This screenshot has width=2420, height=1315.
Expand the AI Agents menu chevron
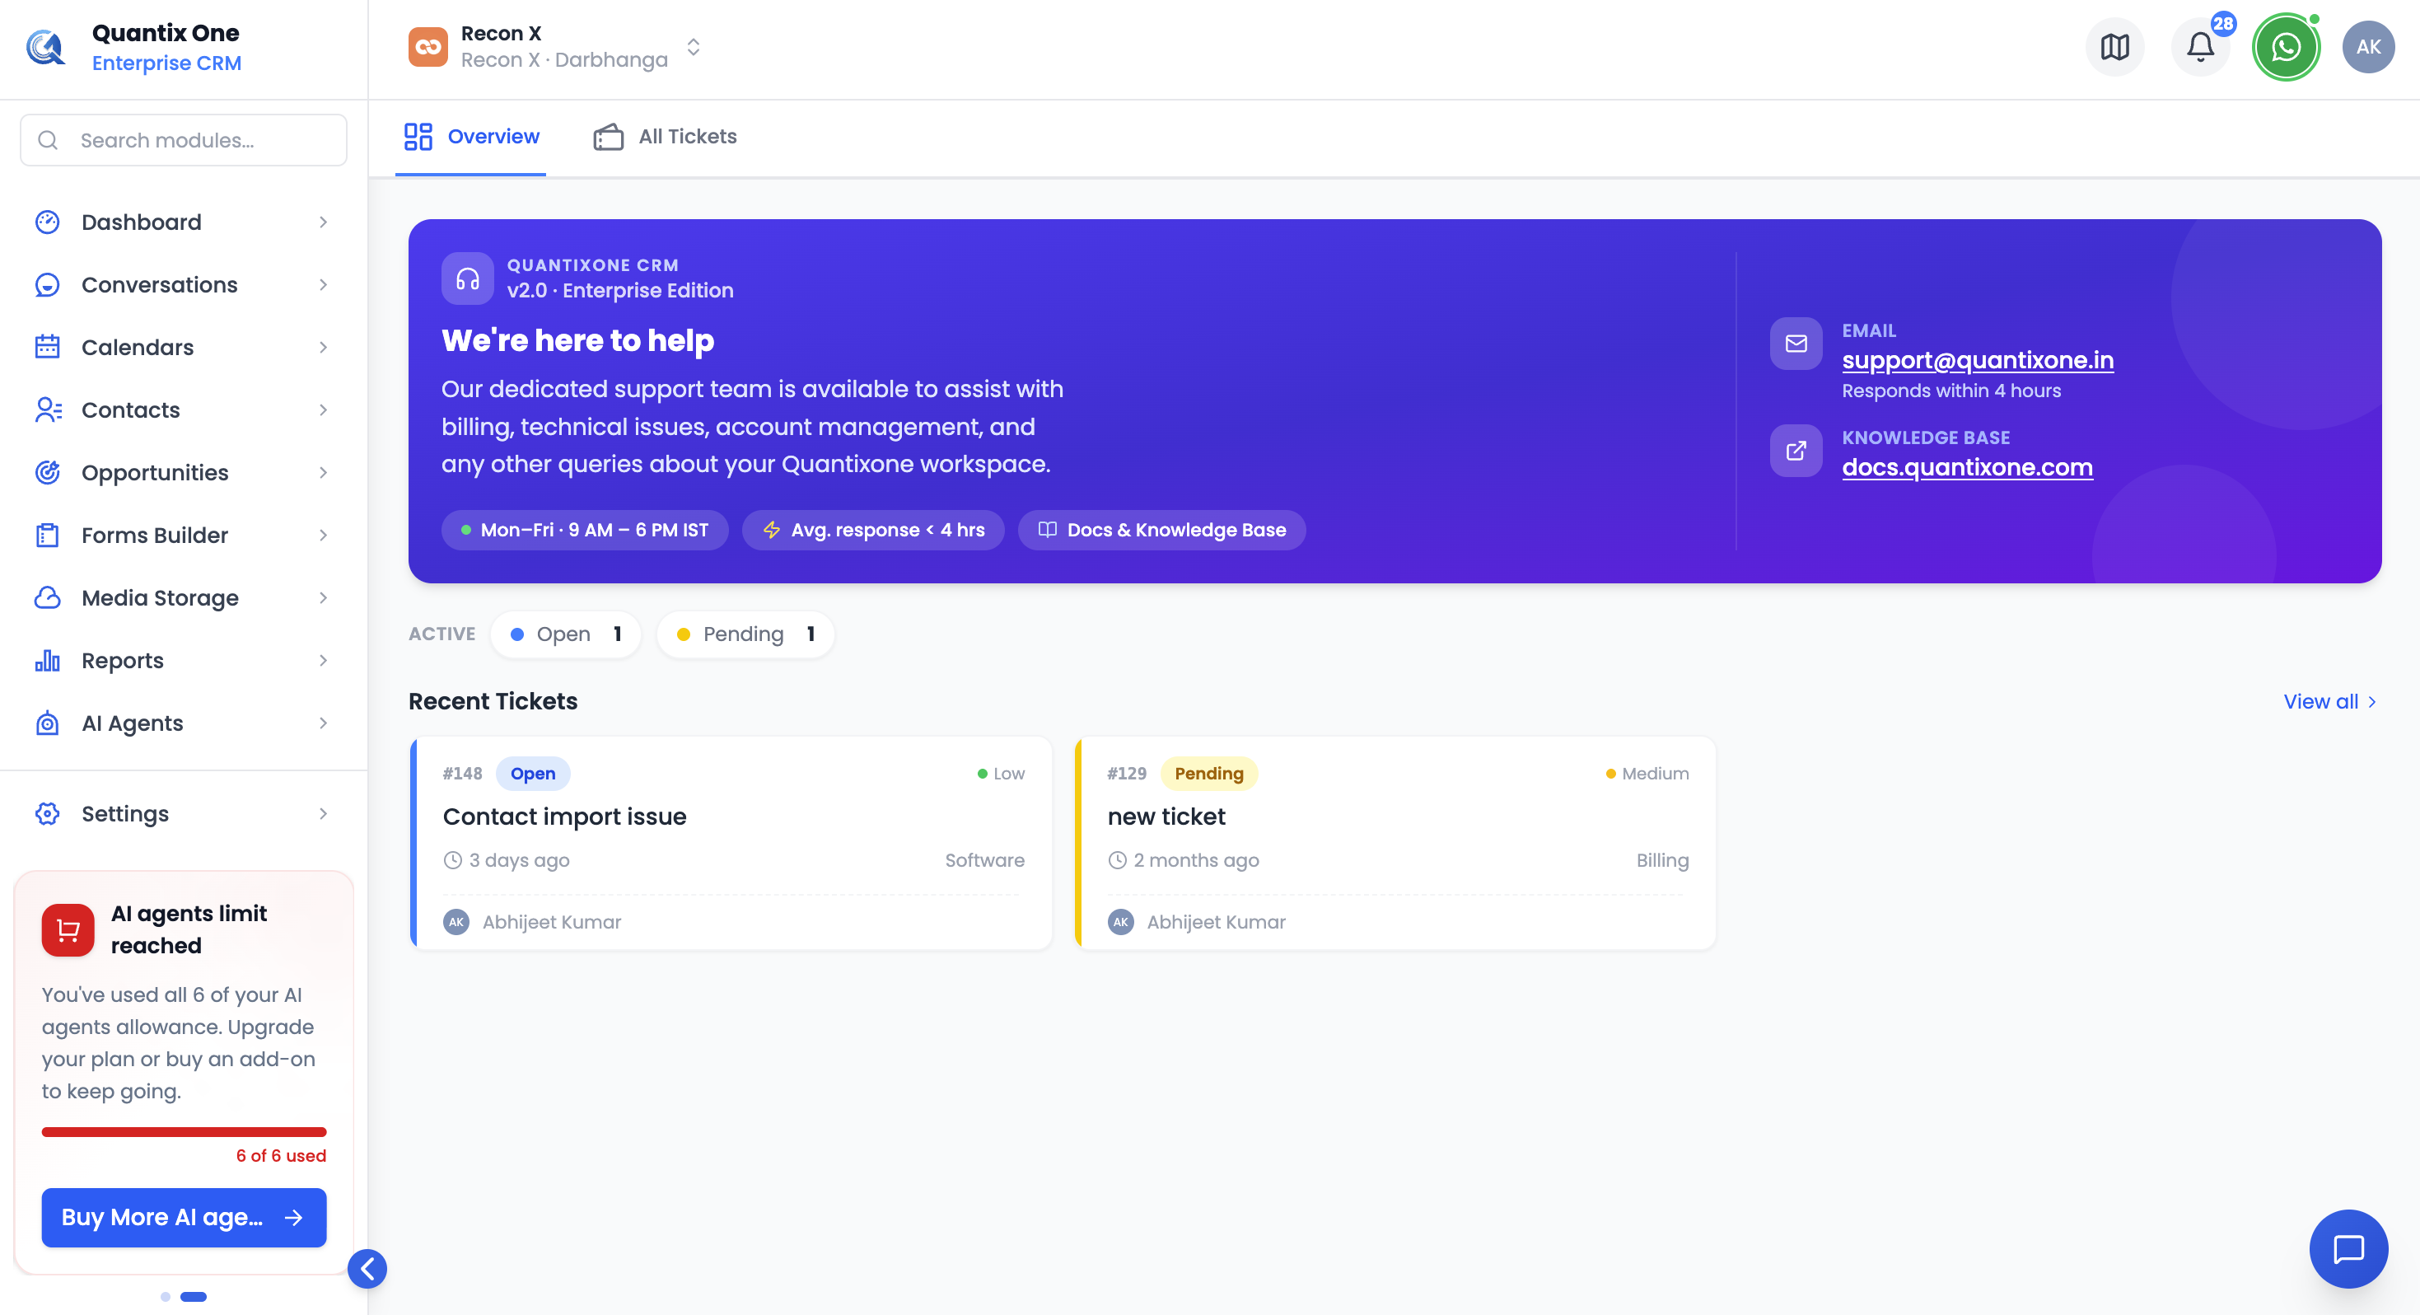(323, 723)
